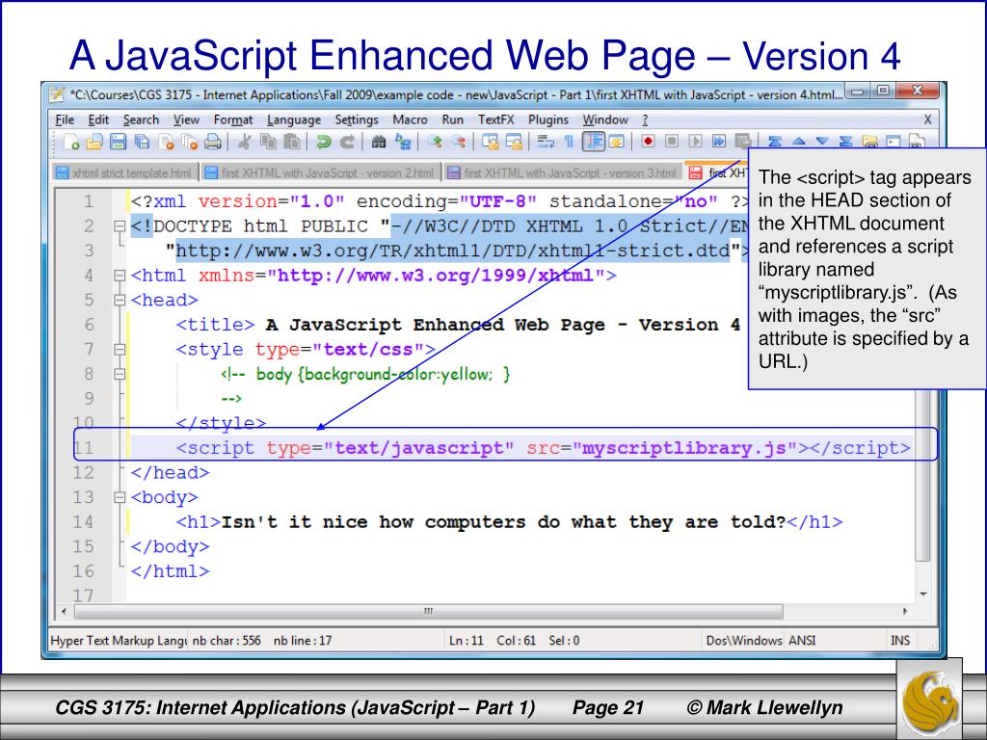Click the horizontal scrollbar thumb

[429, 611]
